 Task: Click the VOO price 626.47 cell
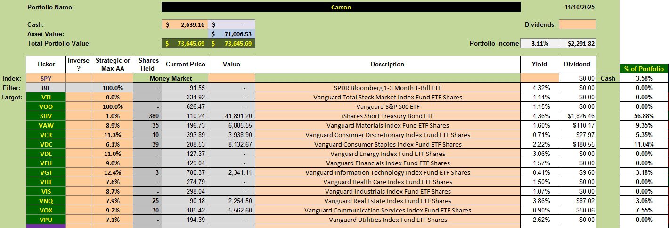184,106
